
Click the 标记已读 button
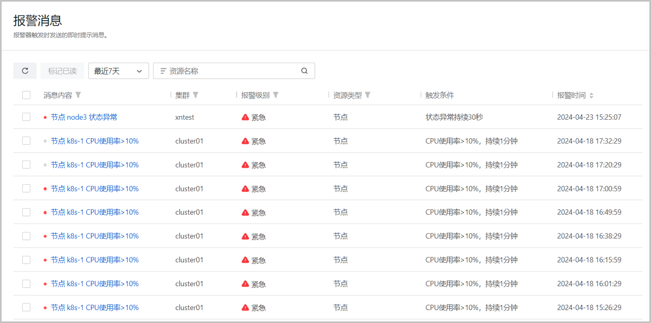(x=62, y=71)
